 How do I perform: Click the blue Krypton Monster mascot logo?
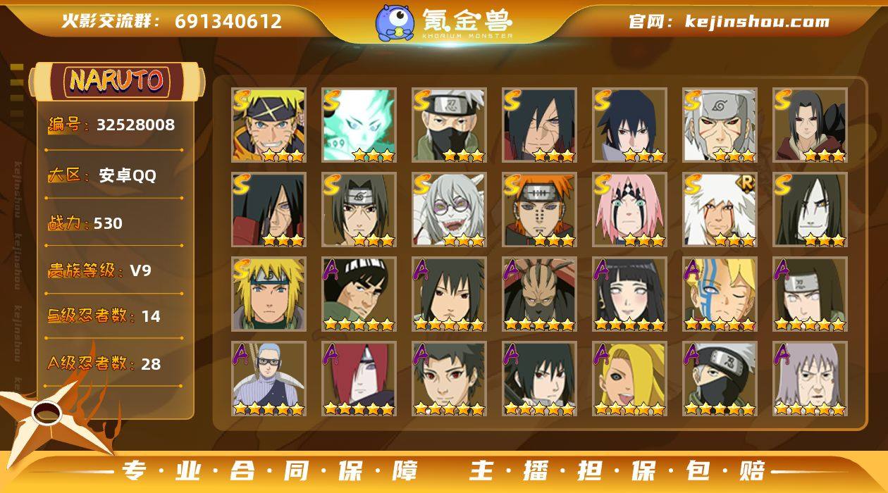pyautogui.click(x=394, y=22)
